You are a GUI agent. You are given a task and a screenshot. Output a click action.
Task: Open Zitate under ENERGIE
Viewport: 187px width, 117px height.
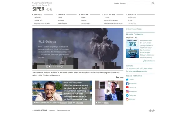tap(60, 17)
